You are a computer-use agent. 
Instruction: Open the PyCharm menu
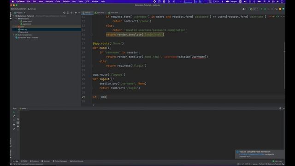point(20,1)
